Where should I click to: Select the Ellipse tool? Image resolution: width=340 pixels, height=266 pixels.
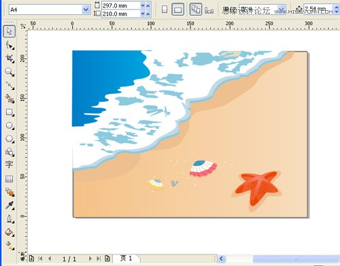point(10,125)
